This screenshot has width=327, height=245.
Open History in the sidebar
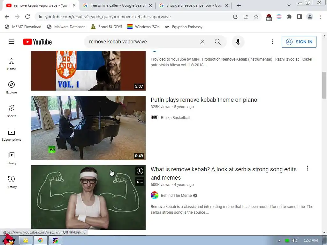pos(11,182)
